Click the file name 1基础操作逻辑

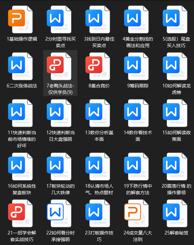[22, 39]
